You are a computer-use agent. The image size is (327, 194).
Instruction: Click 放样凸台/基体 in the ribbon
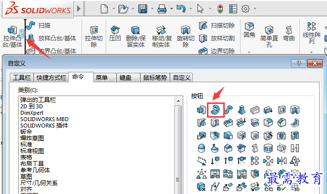point(51,38)
